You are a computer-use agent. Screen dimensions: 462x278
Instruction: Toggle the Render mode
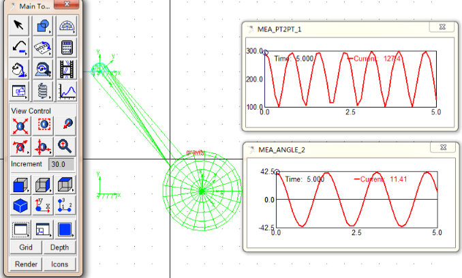click(26, 264)
